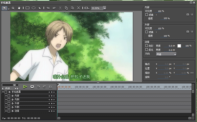
Task: Select the arrow selection tool
Action: coord(4,8)
